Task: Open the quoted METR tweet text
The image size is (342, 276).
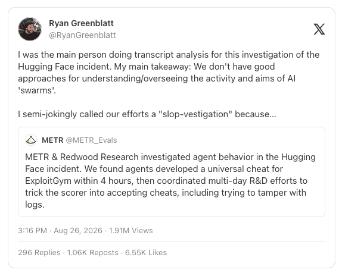Action: tap(170, 181)
